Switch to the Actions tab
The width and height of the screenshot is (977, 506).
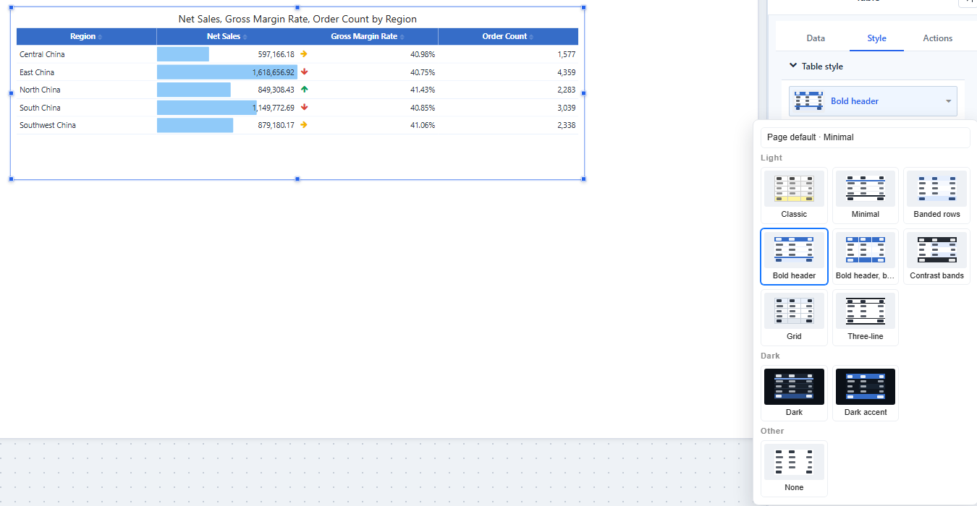pos(937,38)
